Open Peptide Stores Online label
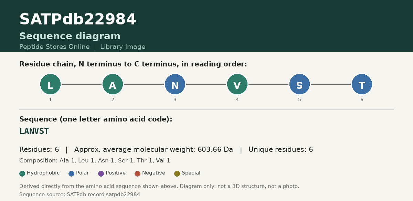The height and width of the screenshot is (201, 413). pyautogui.click(x=54, y=47)
